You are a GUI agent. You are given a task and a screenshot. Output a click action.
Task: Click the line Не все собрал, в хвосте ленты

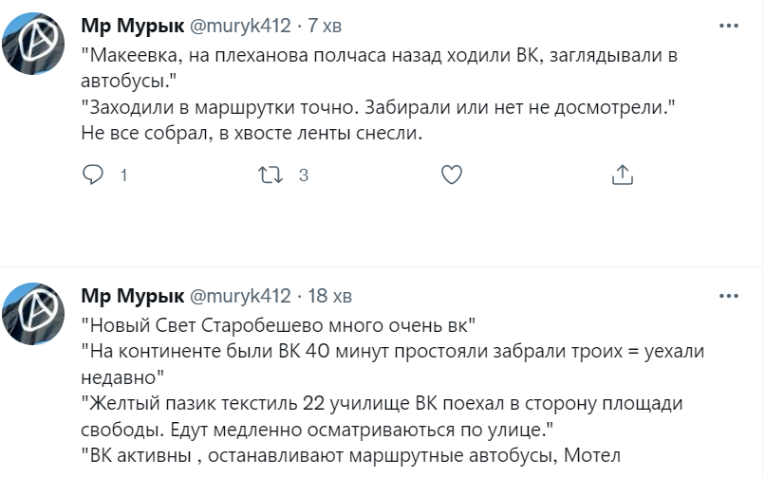tap(251, 134)
